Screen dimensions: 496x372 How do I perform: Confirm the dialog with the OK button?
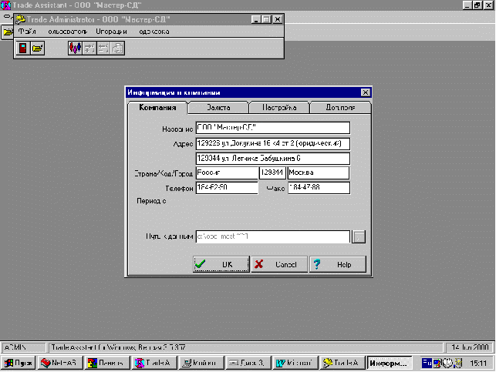pos(221,264)
